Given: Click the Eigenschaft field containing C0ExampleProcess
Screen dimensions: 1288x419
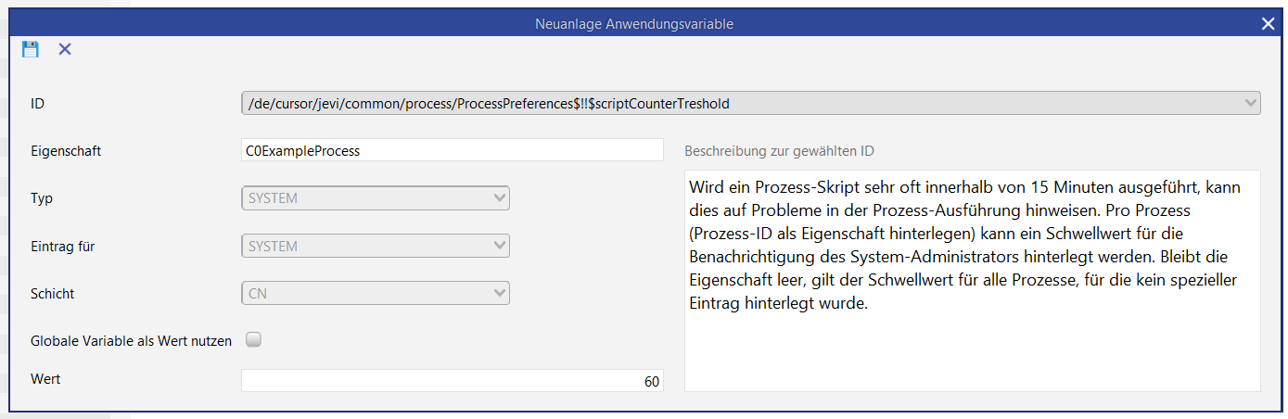Looking at the screenshot, I should [x=452, y=150].
